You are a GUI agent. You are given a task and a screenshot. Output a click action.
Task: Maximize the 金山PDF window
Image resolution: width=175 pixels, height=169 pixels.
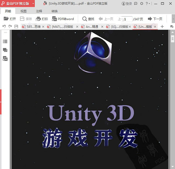coord(162,4)
